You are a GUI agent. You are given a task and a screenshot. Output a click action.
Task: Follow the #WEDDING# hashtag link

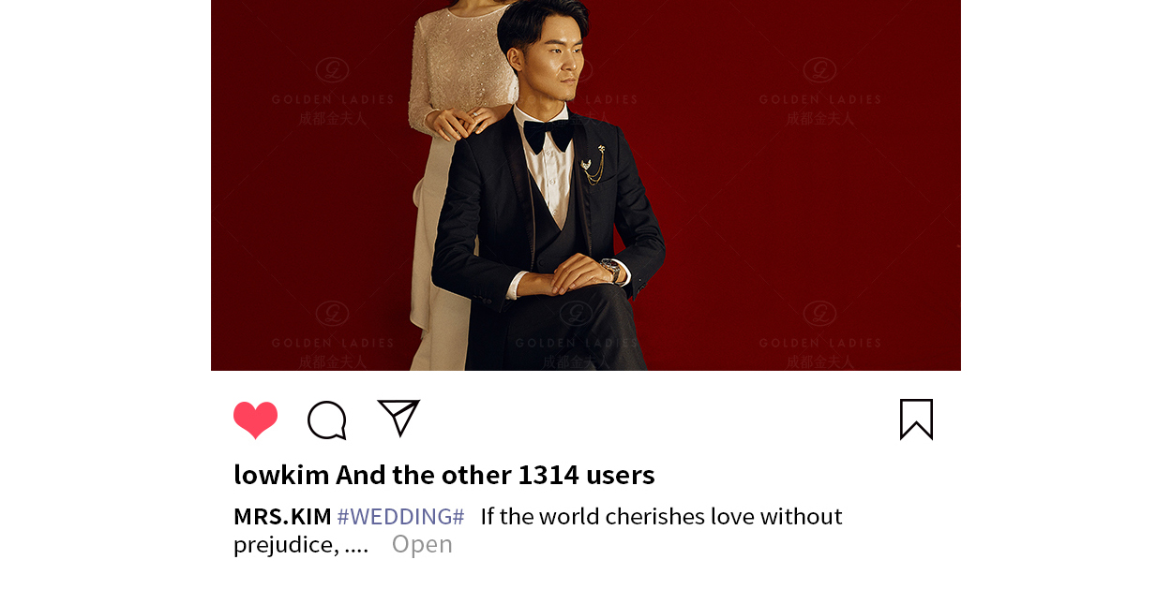[x=400, y=516]
